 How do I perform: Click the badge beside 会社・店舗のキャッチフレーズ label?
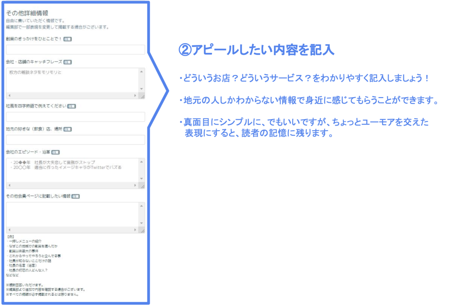click(x=67, y=62)
